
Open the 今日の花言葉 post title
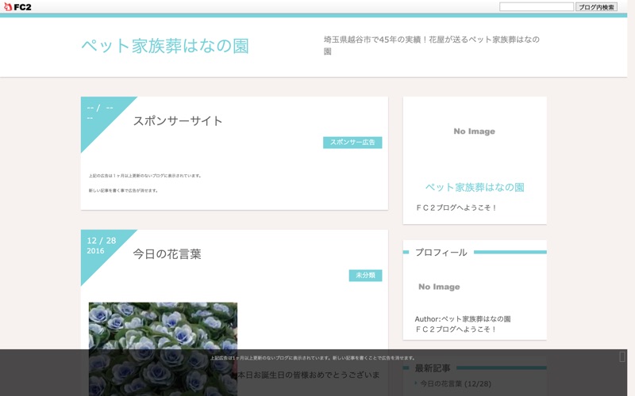[167, 253]
